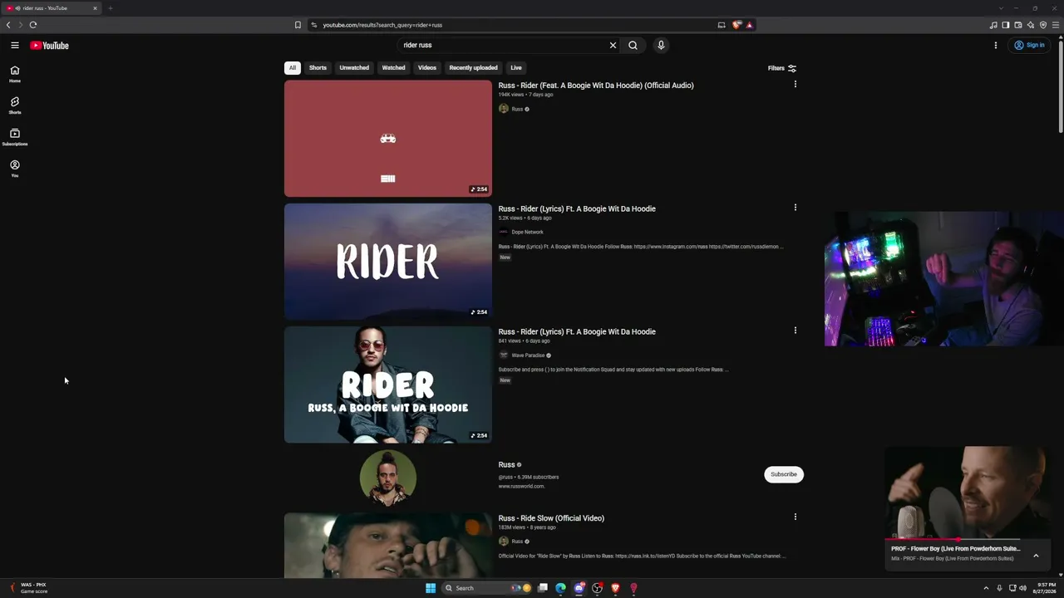
Task: Select the Live filter chip
Action: (516, 68)
